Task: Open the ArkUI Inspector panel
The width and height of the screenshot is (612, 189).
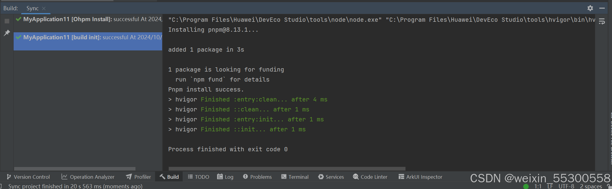Action: point(420,177)
